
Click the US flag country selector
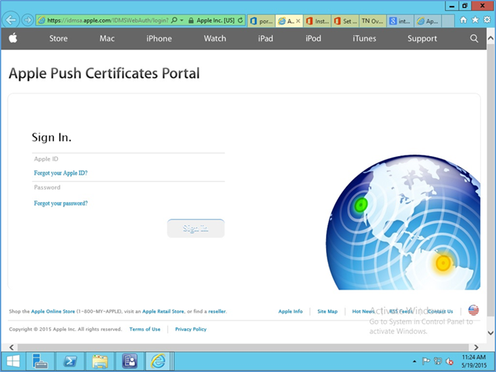click(x=474, y=310)
